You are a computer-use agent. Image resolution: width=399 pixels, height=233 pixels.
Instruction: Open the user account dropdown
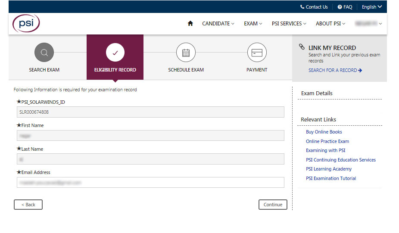[x=368, y=23]
